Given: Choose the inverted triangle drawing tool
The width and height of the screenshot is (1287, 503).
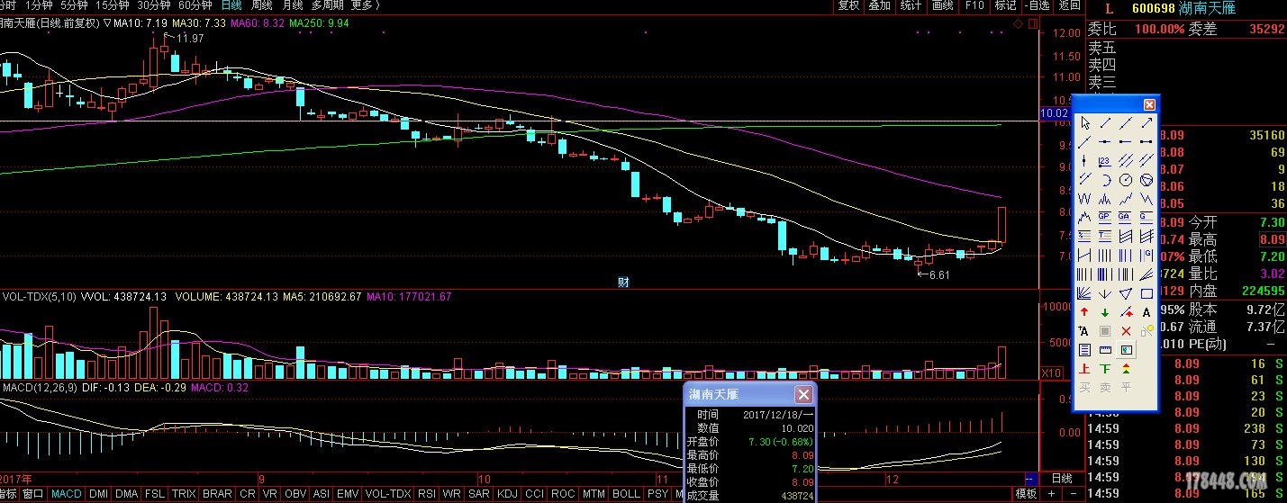Looking at the screenshot, I should pos(1126,292).
